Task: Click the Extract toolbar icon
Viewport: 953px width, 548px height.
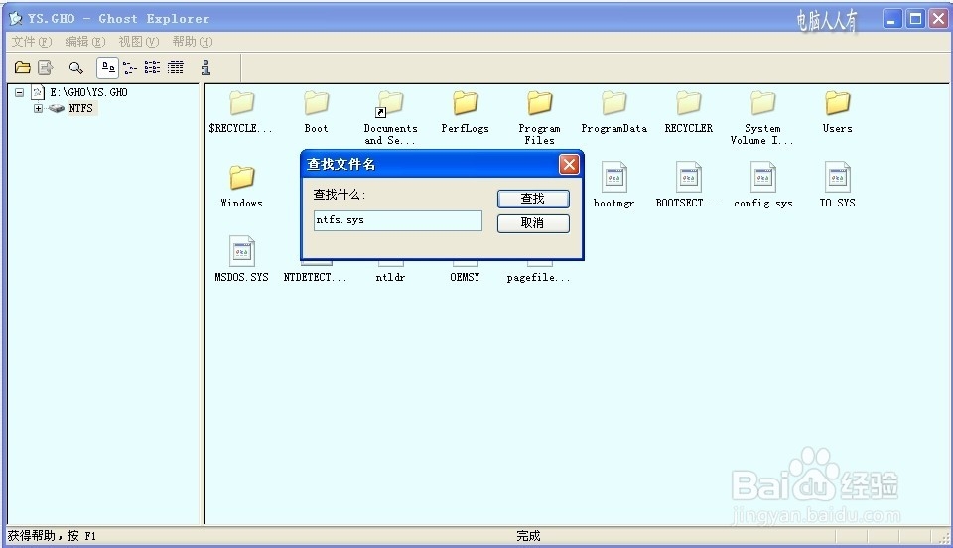Action: (x=46, y=68)
